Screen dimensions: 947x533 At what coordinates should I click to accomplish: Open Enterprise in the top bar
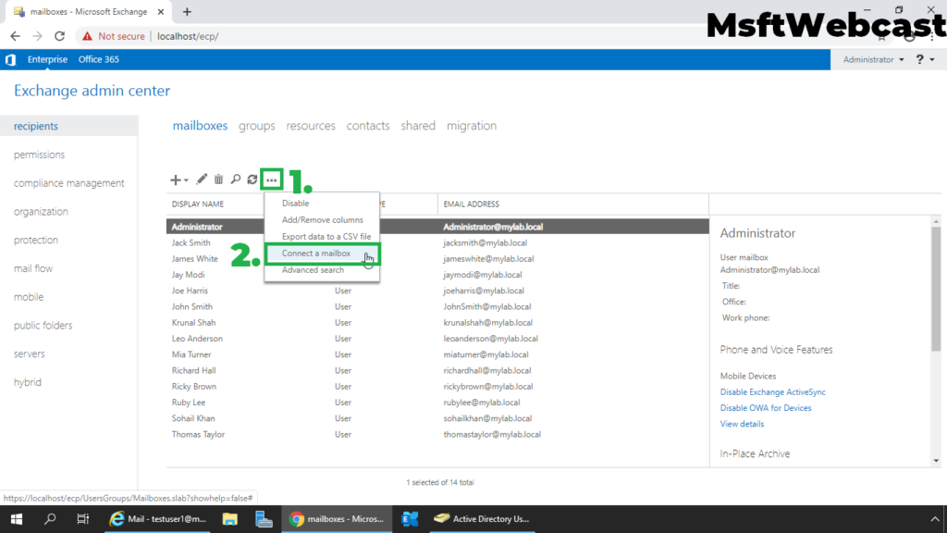point(47,59)
